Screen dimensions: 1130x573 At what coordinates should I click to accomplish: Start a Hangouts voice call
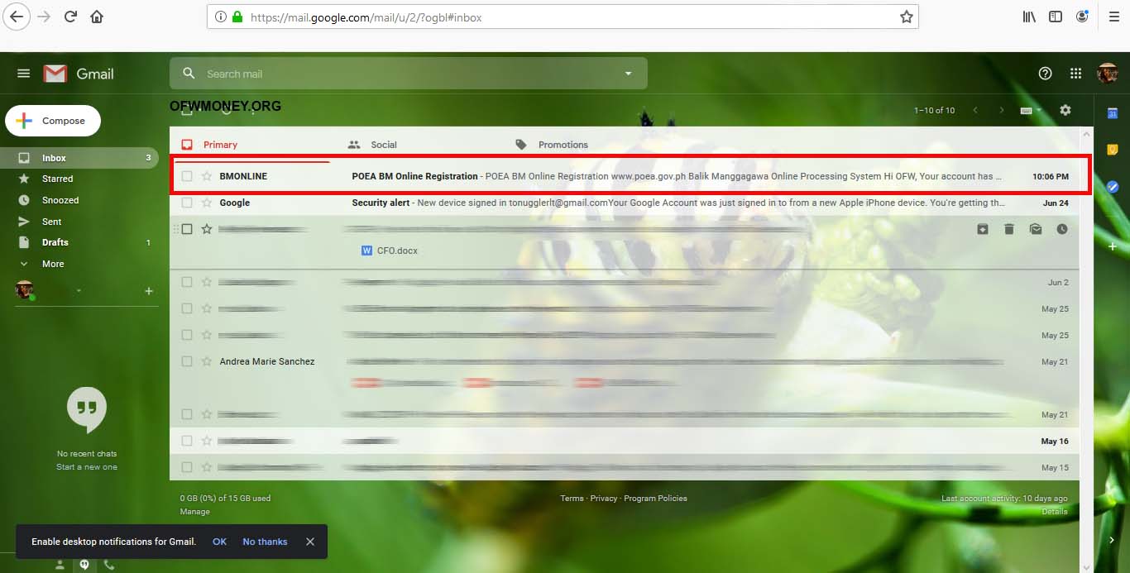pos(108,564)
